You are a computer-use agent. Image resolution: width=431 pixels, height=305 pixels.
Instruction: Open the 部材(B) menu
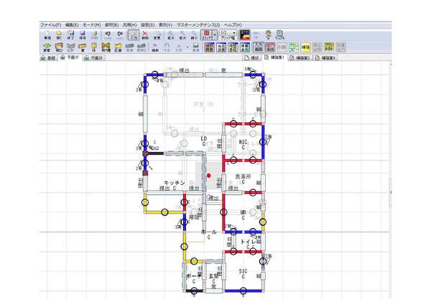(111, 25)
